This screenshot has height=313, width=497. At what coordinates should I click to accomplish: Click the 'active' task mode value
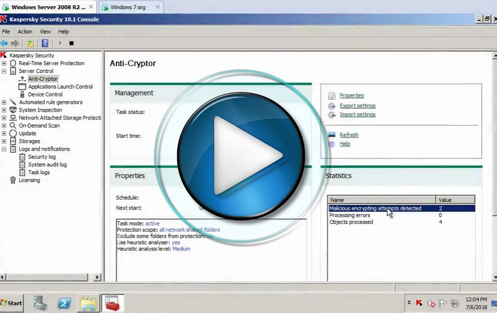coord(152,223)
